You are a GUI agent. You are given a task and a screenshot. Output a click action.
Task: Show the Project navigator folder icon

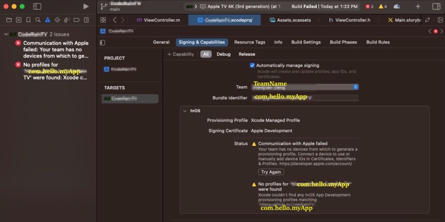tap(9, 20)
